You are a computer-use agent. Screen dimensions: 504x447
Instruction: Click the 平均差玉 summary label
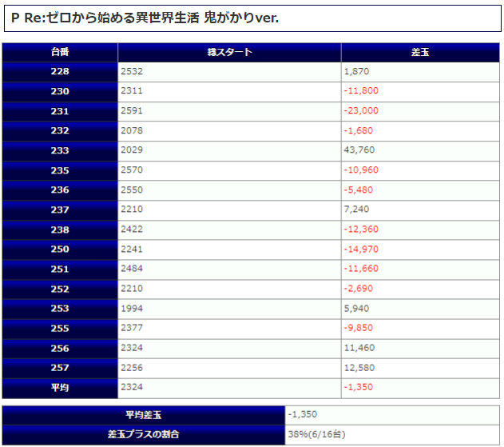pyautogui.click(x=143, y=415)
